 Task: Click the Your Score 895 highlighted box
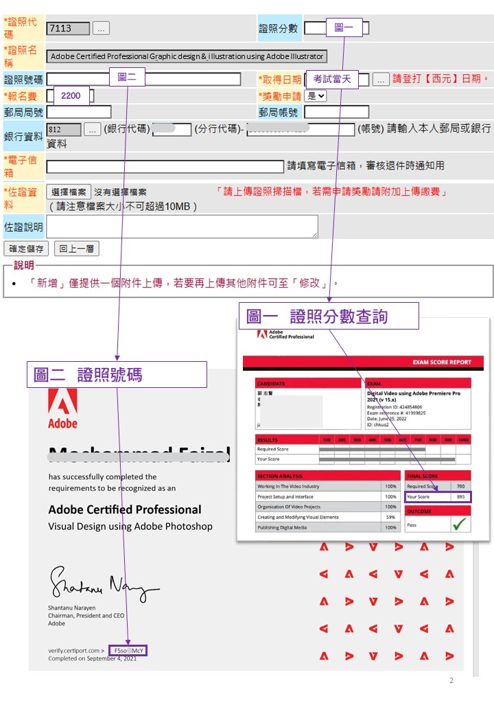click(438, 496)
